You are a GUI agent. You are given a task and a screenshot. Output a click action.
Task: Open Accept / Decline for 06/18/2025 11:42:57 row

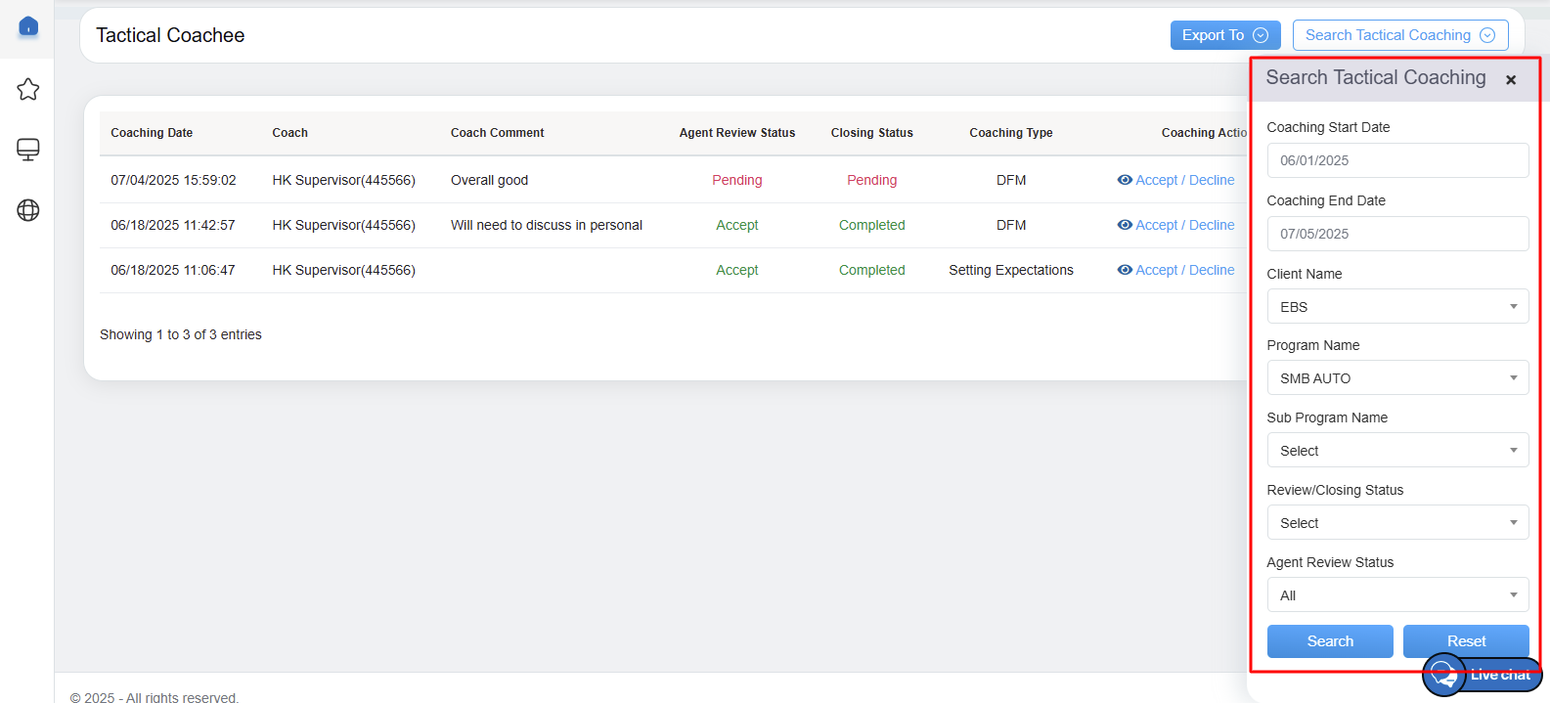[x=1184, y=225]
